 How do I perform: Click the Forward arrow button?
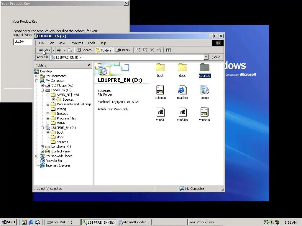pyautogui.click(x=59, y=50)
